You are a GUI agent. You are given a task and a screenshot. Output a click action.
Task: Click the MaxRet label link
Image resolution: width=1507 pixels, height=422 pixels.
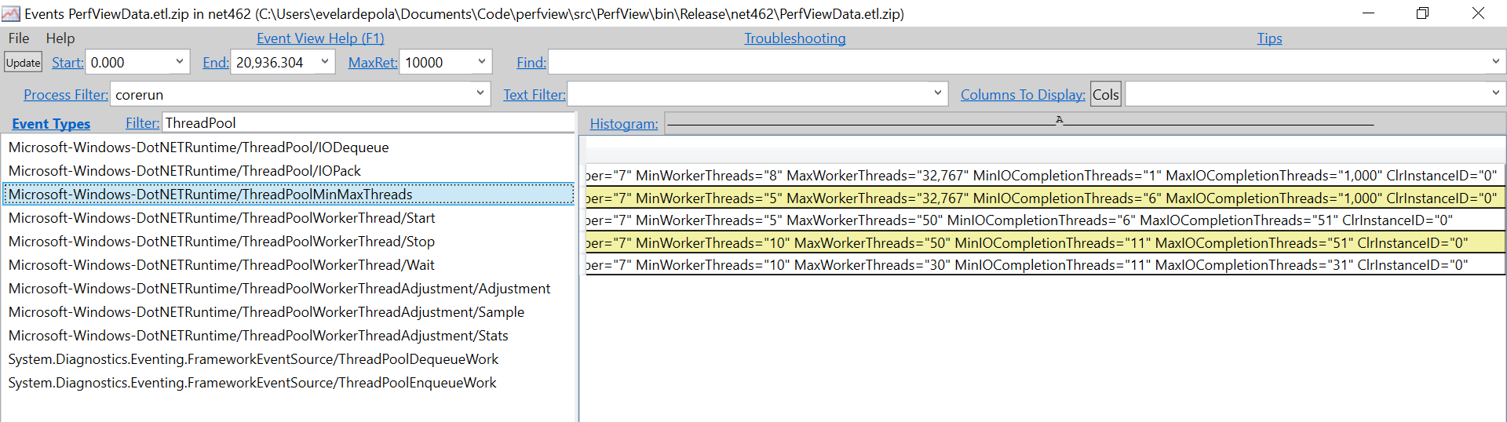(x=373, y=63)
